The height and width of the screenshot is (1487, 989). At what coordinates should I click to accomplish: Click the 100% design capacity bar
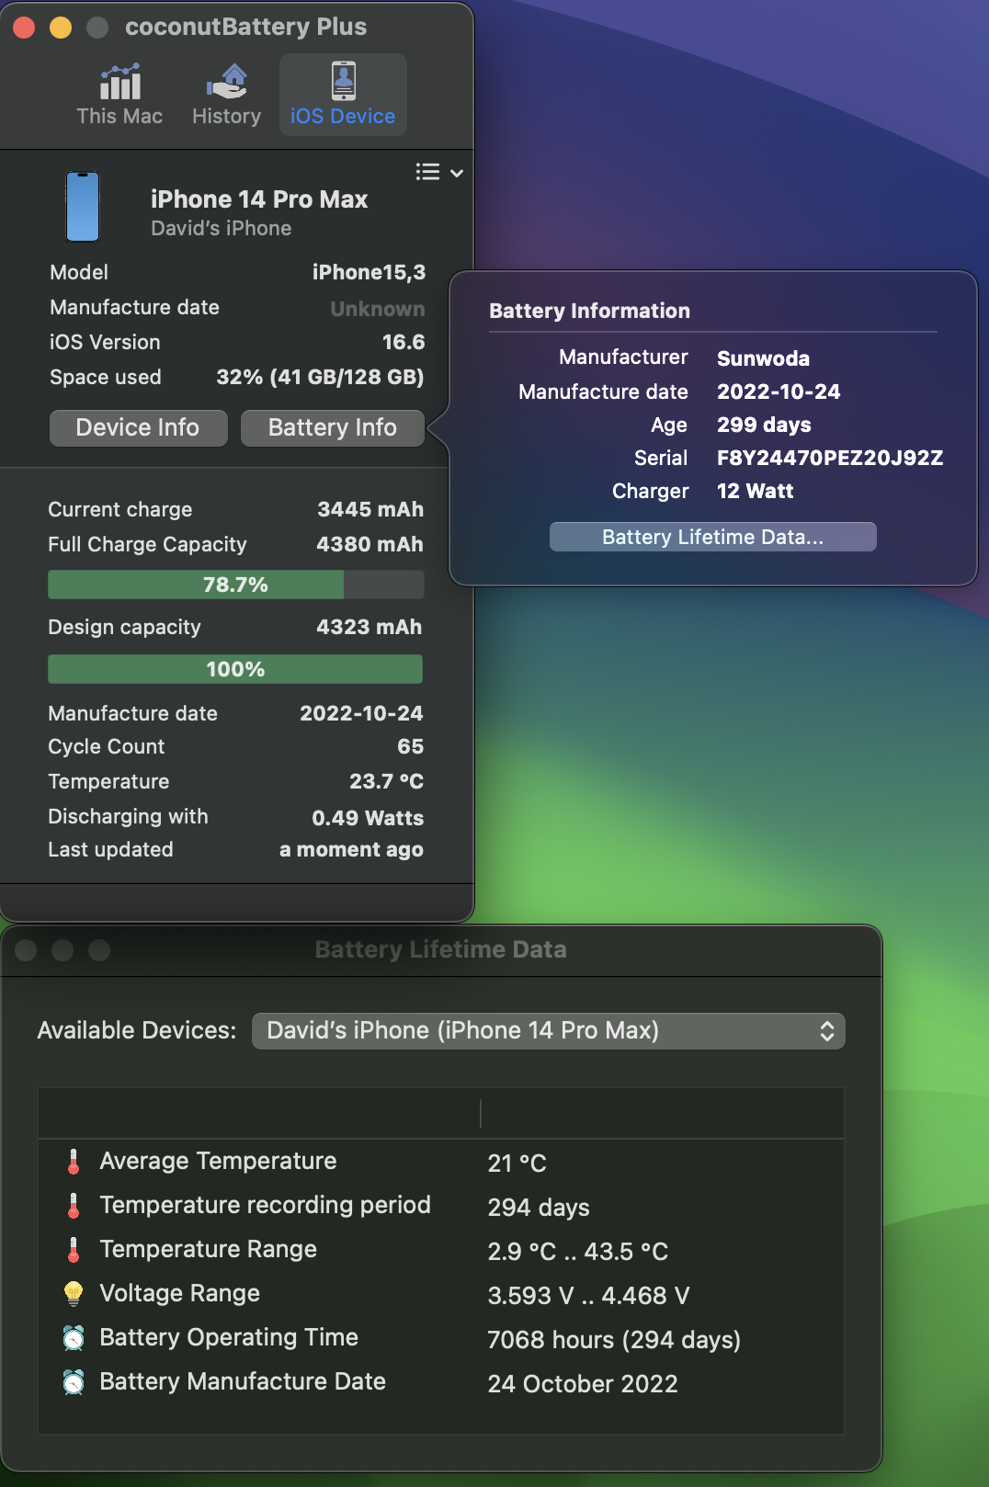tap(235, 669)
